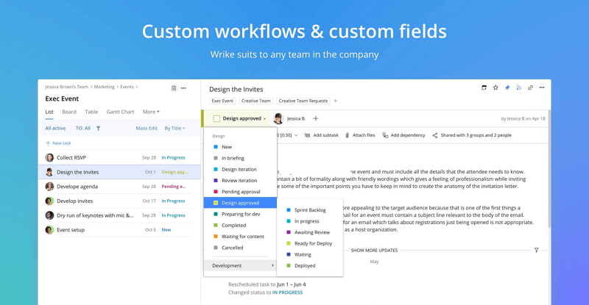589x305 pixels.
Task: Select Pending approval status from menu
Action: coord(241,191)
